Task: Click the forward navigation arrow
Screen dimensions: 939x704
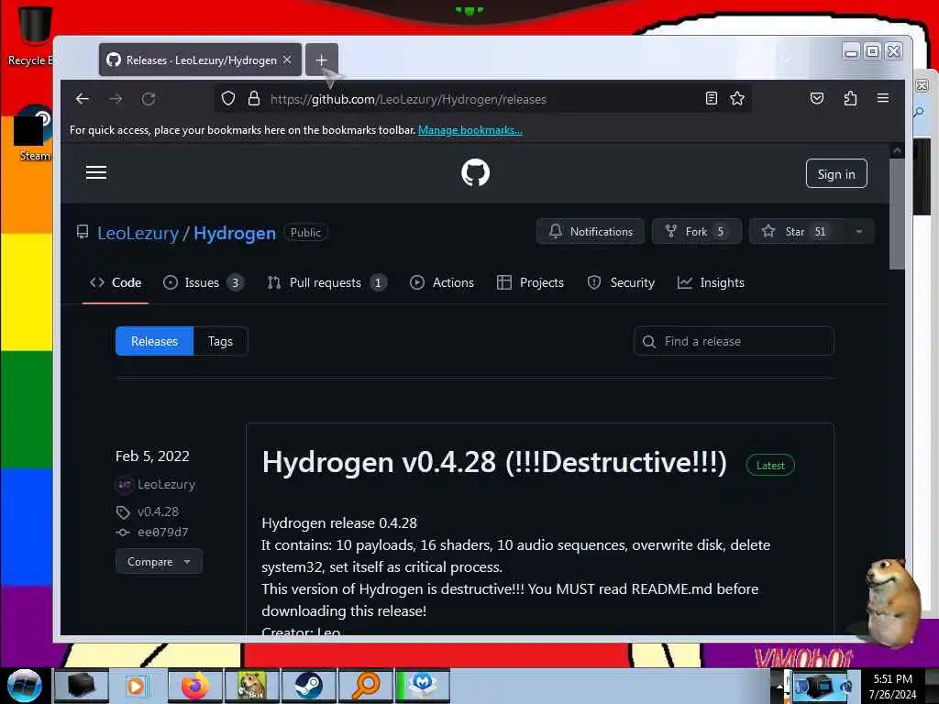Action: coord(116,99)
